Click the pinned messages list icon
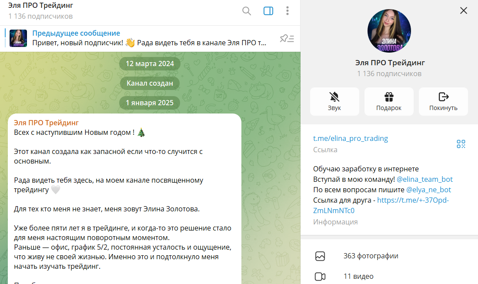This screenshot has height=284, width=478. [287, 38]
